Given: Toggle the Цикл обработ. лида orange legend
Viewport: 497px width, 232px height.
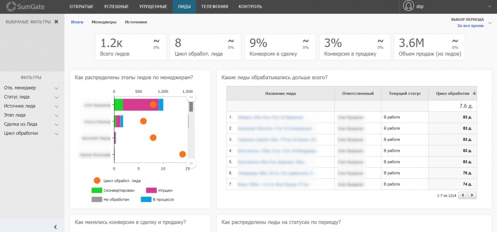Looking at the screenshot, I should click(x=97, y=181).
